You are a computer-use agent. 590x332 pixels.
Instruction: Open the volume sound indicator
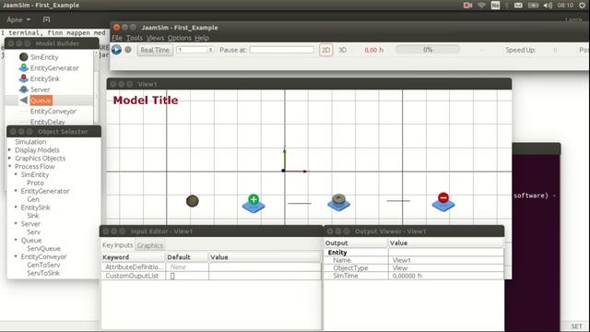point(548,6)
